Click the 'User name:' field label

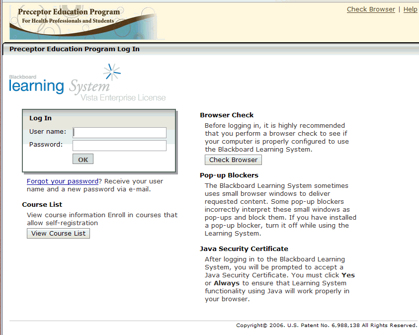[x=48, y=132]
